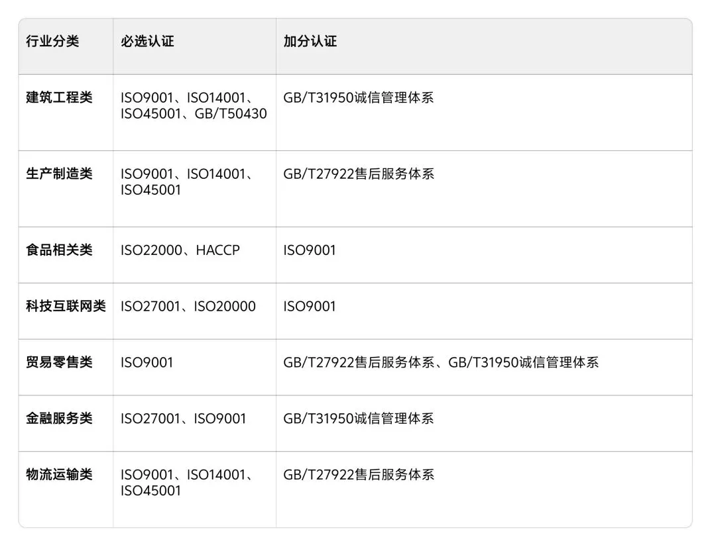Click GB/T27922售后服务体系 in 物流运输类 row

359,475
